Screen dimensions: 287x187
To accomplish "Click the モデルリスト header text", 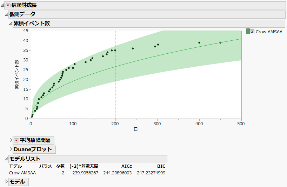I will point(25,159).
